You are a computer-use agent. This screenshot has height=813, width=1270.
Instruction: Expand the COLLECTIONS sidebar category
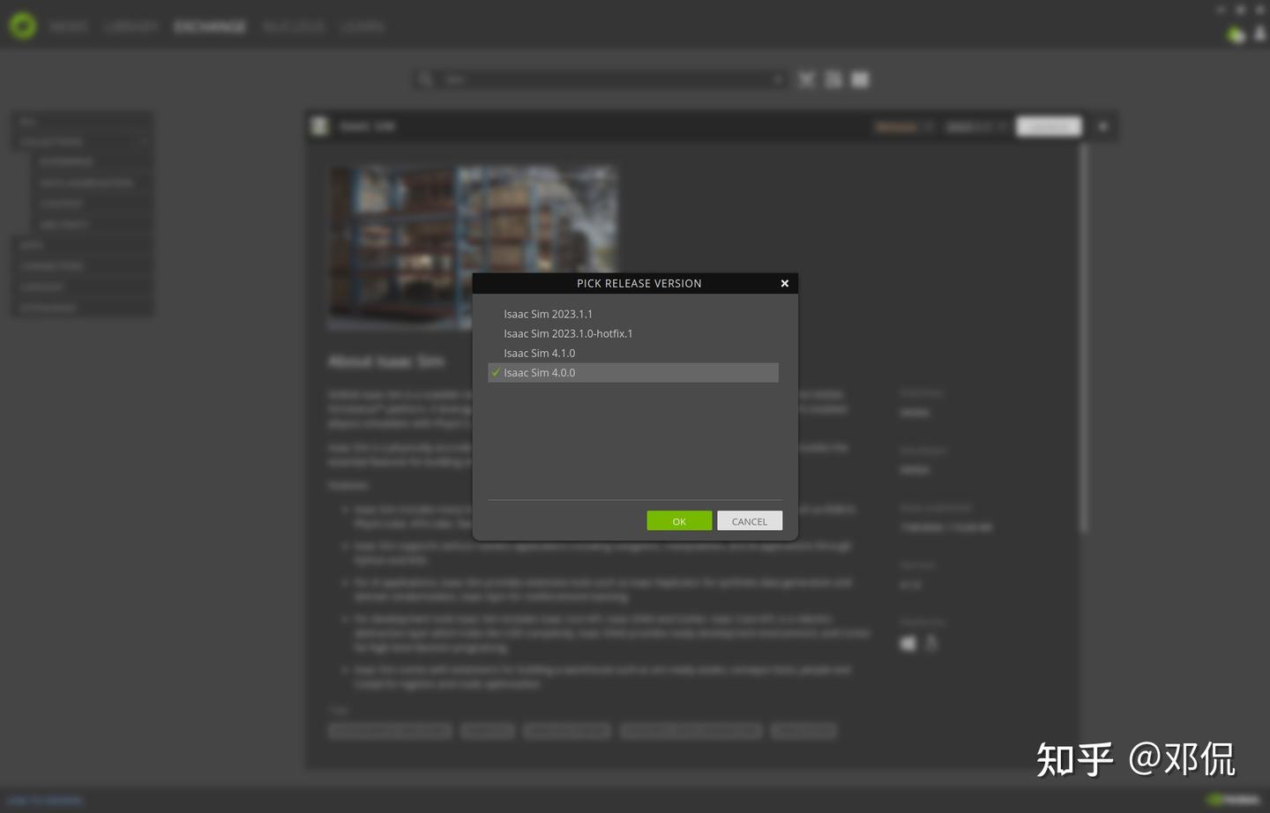82,141
